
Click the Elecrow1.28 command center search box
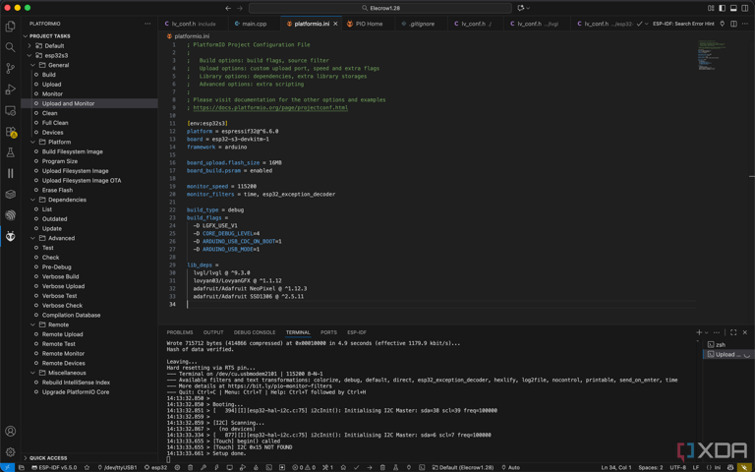379,8
